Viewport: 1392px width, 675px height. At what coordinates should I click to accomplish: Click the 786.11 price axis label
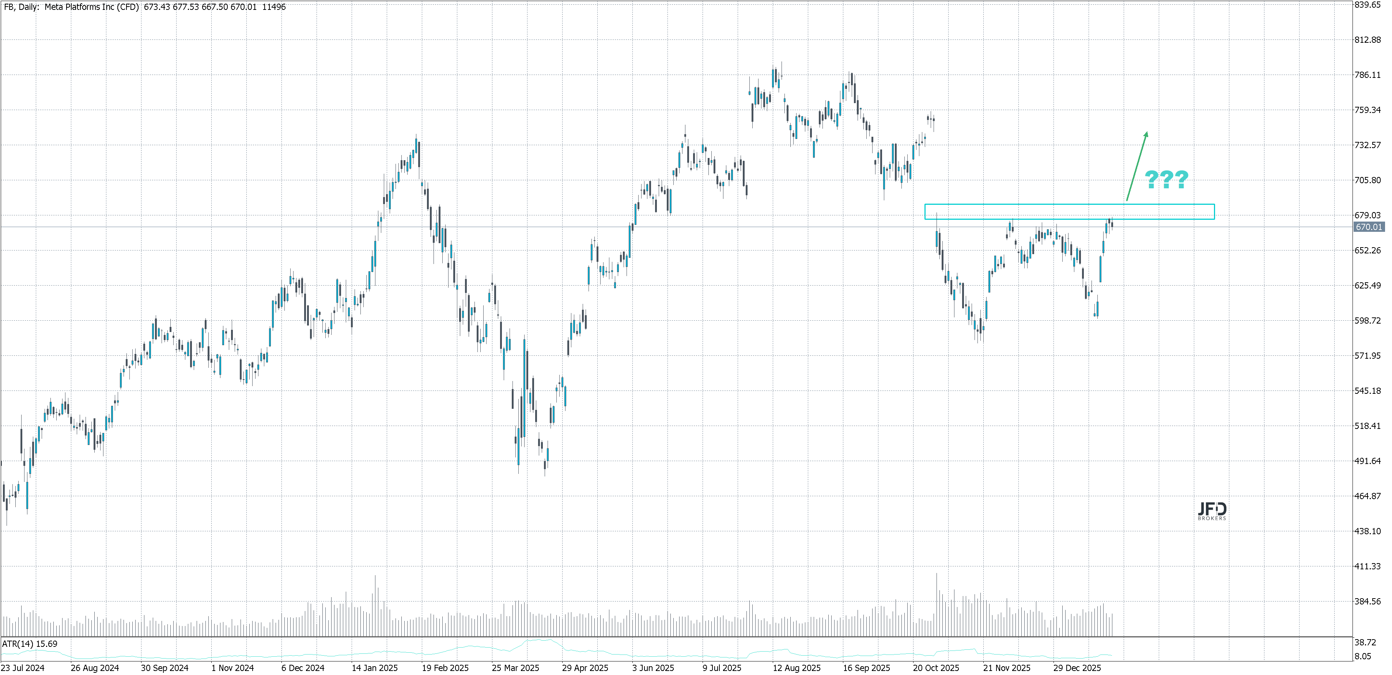point(1368,75)
